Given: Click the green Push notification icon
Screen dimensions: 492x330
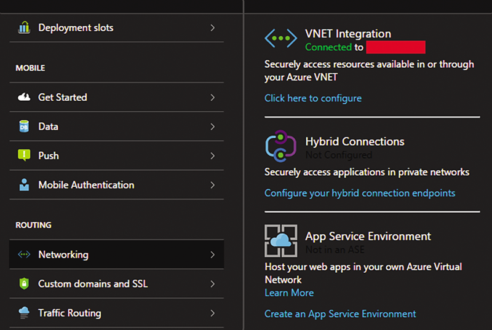Looking at the screenshot, I should (24, 155).
